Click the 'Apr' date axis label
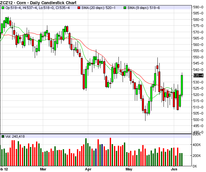Image resolution: width=206 pixels, height=172 pixels. [x=88, y=169]
